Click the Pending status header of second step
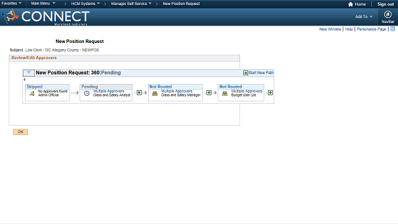 90,86
